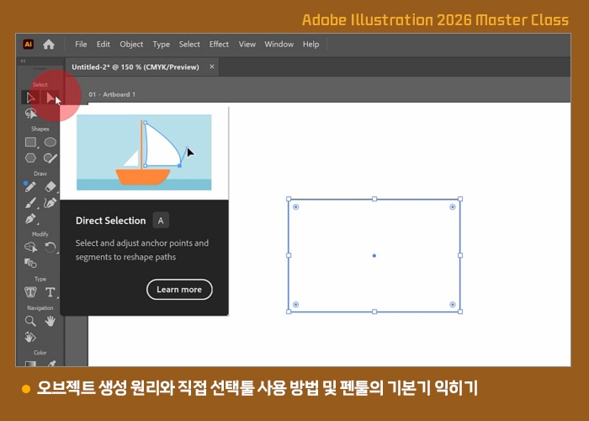Click the A shortcut key badge
Screen dimensions: 589x421
[x=161, y=221]
